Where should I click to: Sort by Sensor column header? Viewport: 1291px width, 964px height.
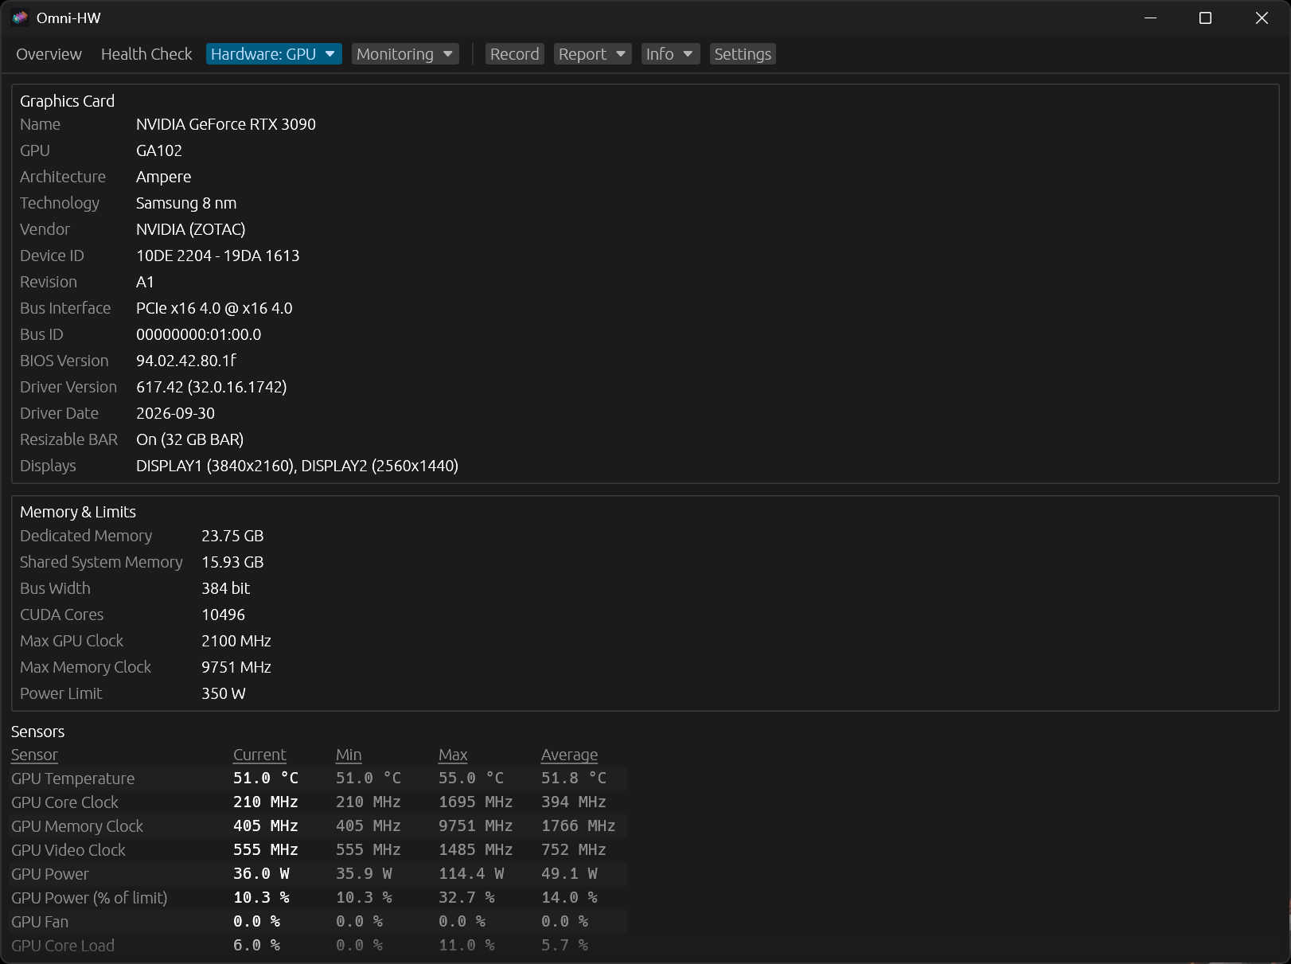coord(34,755)
